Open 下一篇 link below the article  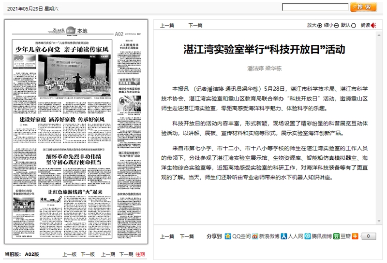187,236
